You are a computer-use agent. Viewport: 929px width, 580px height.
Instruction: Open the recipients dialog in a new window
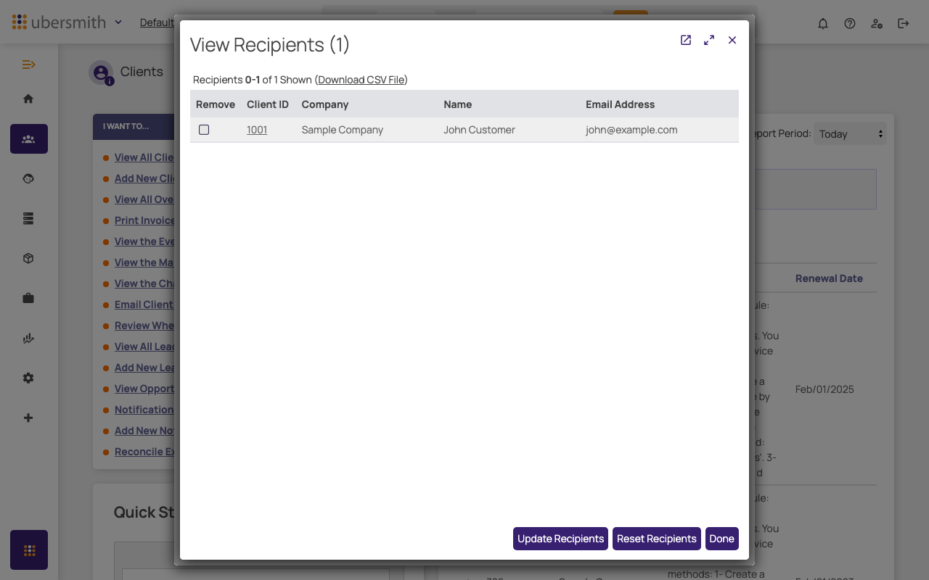[x=686, y=40]
